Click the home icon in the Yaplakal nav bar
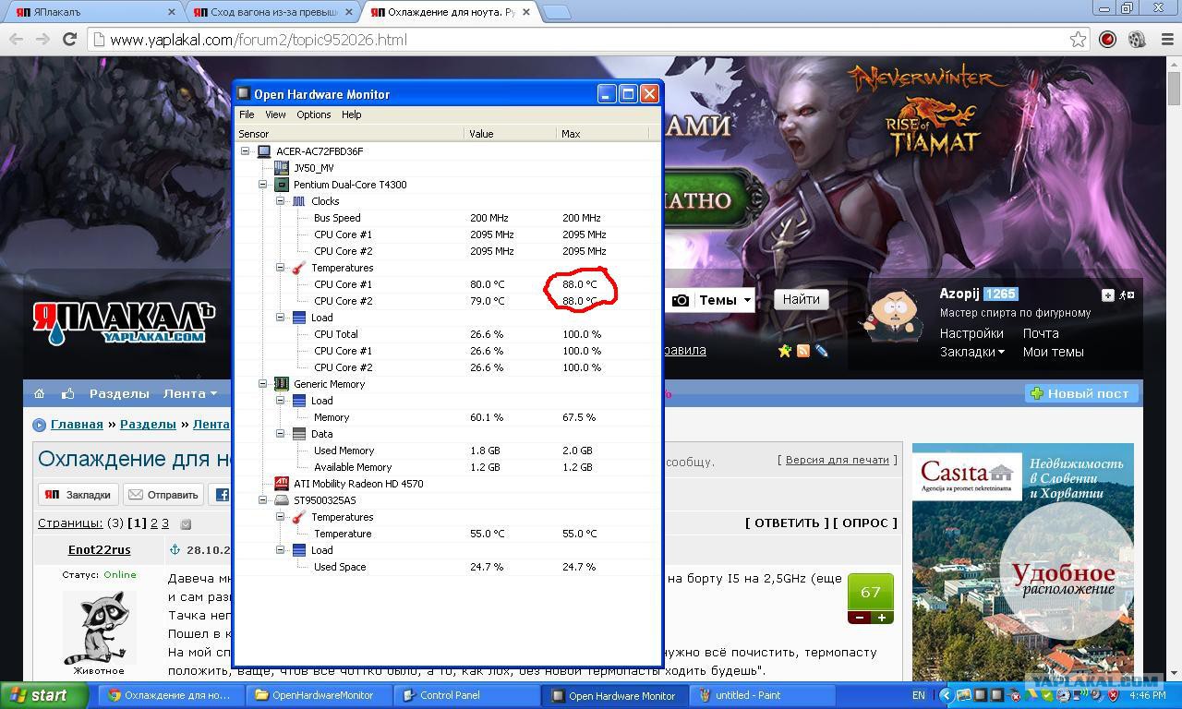 pos(40,393)
